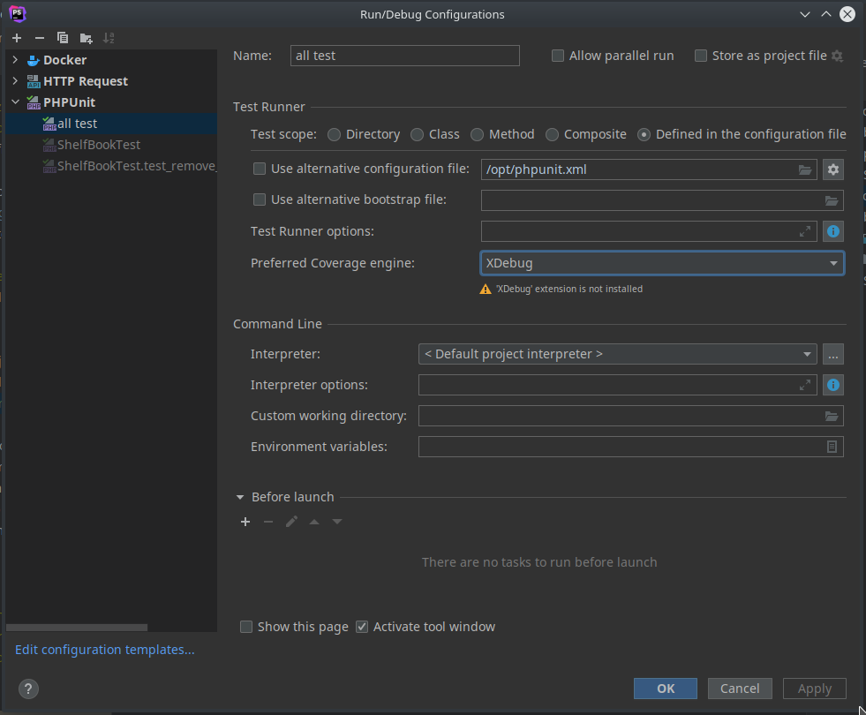Viewport: 866px width, 715px height.
Task: Add a Before launch task
Action: [x=245, y=522]
